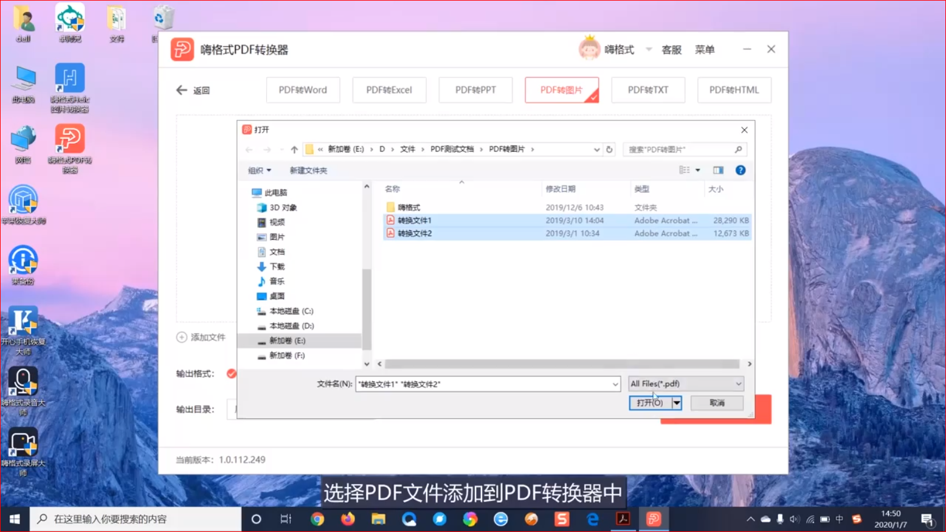This screenshot has width=946, height=532.
Task: Open the split arrow beside 打开 button
Action: [677, 402]
